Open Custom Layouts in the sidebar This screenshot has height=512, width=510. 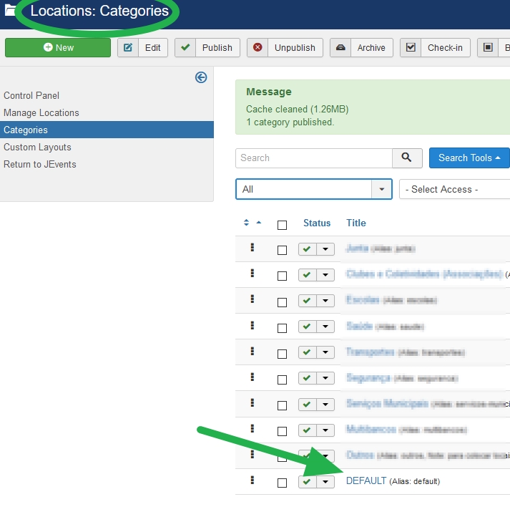click(37, 147)
